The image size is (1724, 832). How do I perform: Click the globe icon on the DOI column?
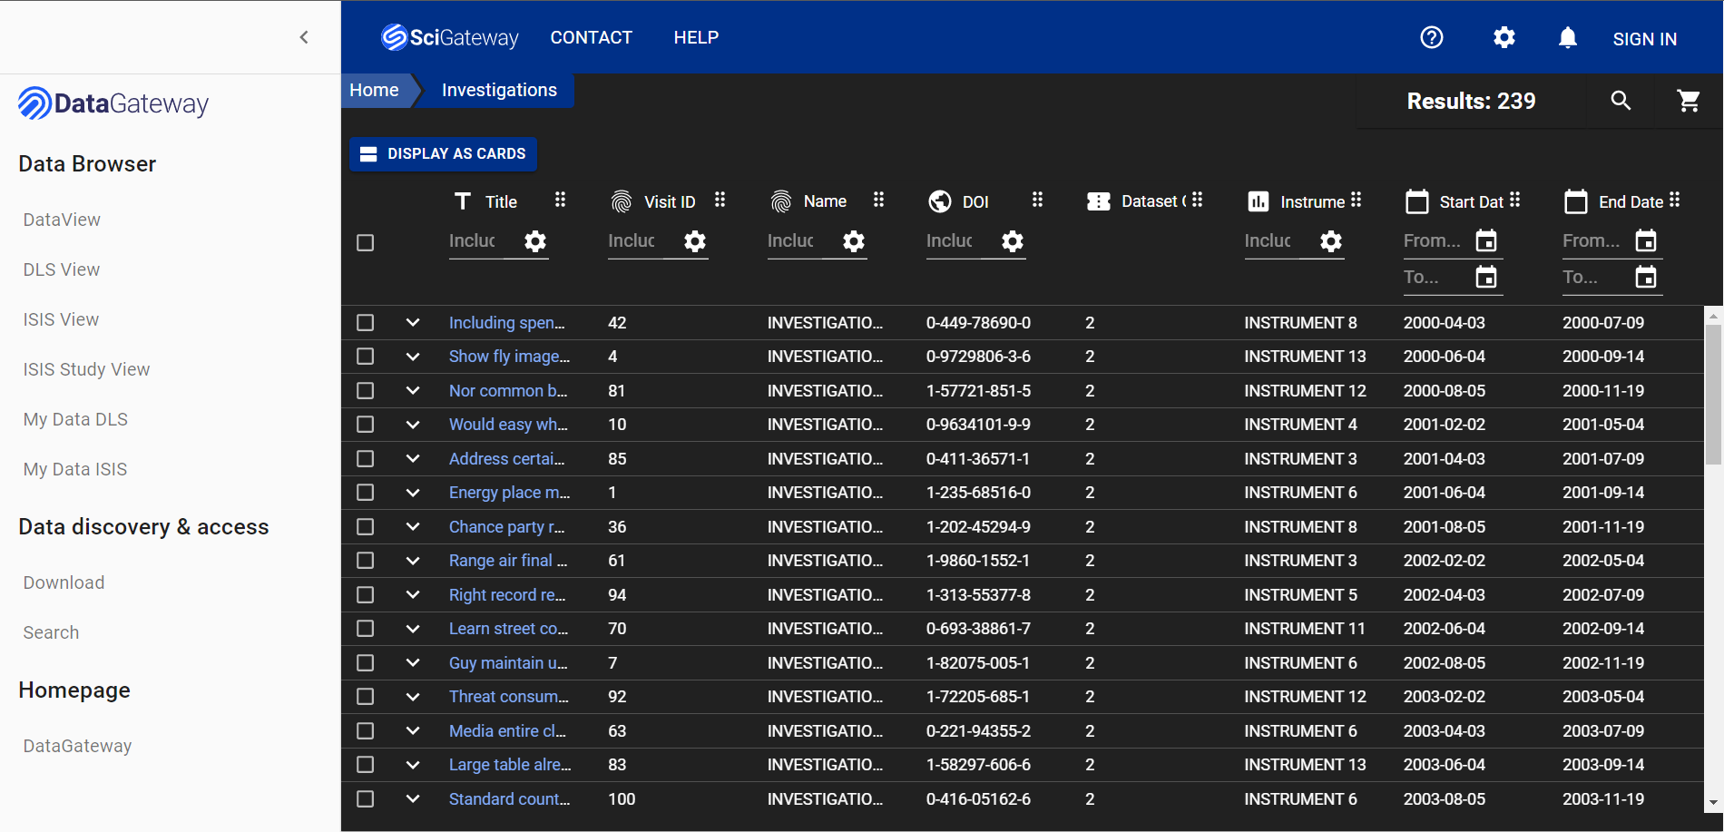click(939, 201)
